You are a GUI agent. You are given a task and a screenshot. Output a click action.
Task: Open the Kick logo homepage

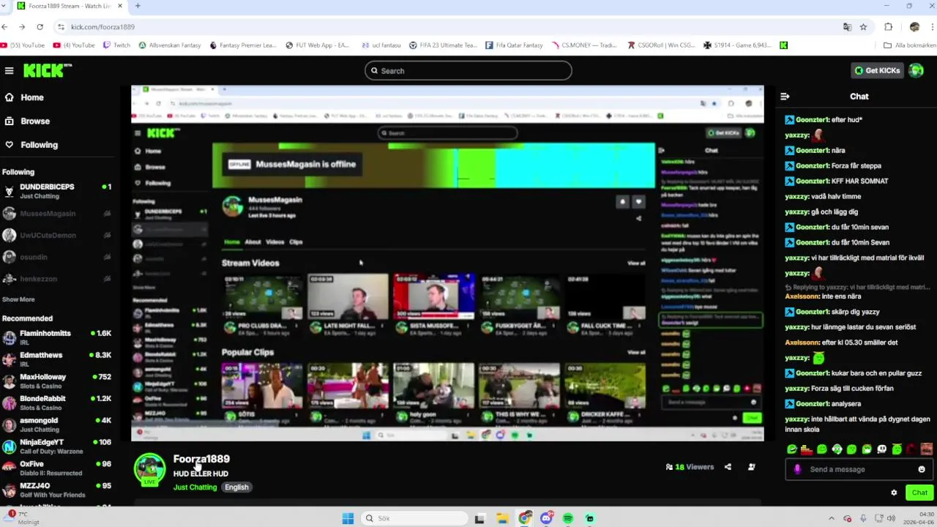tap(48, 70)
